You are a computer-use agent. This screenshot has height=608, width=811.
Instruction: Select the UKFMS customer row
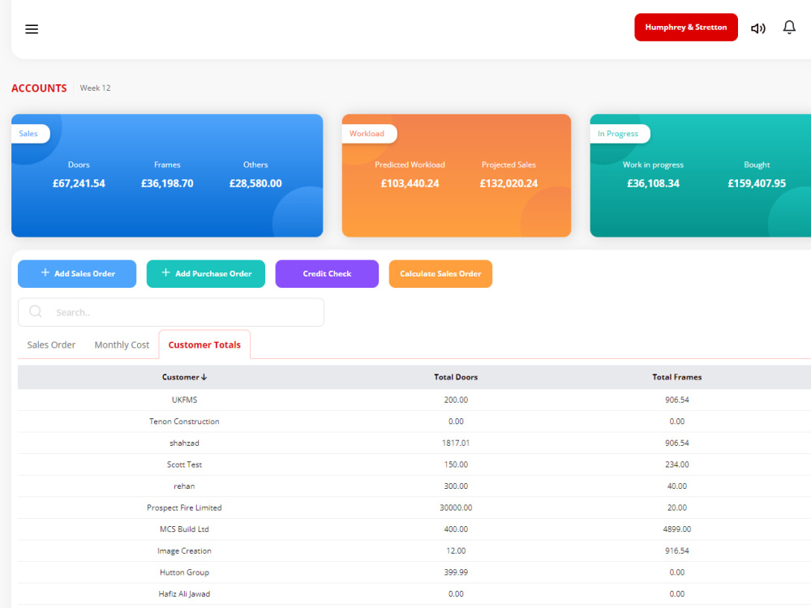click(414, 400)
